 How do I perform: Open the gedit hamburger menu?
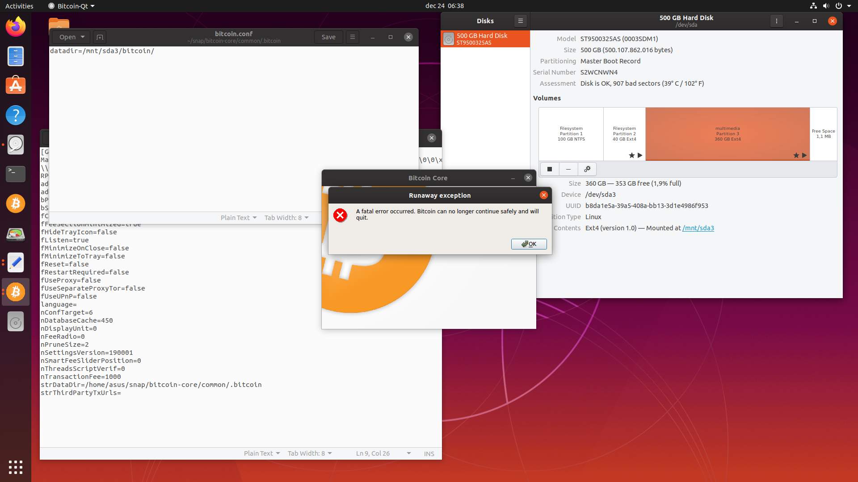pos(353,37)
